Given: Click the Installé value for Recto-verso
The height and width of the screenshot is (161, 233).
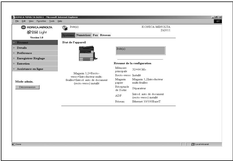Looking at the screenshot, I should pos(136,75).
